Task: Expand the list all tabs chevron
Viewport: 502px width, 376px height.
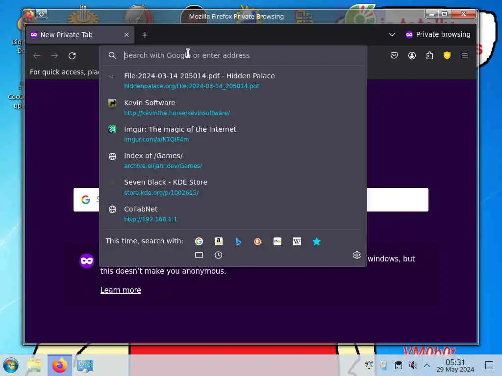Action: click(x=392, y=35)
